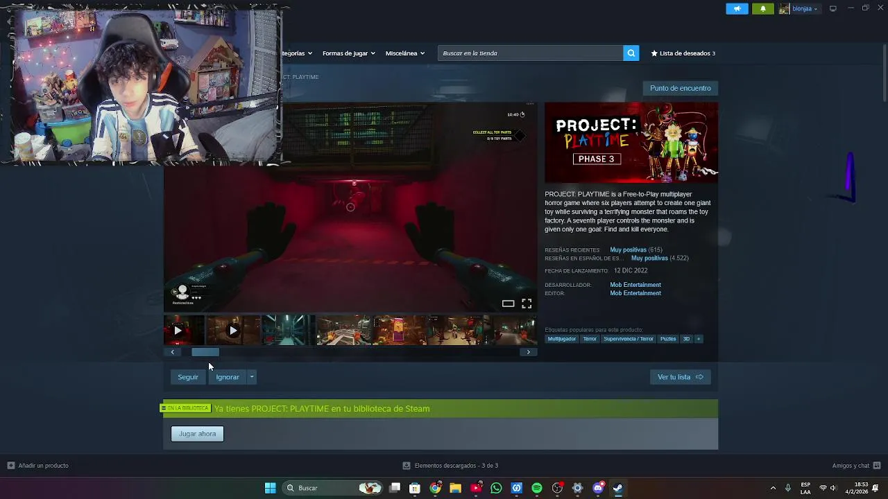Click Ver tu lista button
Screen dimensions: 888x499
click(680, 377)
